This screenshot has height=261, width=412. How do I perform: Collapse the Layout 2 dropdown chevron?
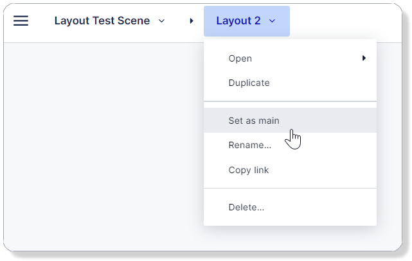[x=272, y=21]
